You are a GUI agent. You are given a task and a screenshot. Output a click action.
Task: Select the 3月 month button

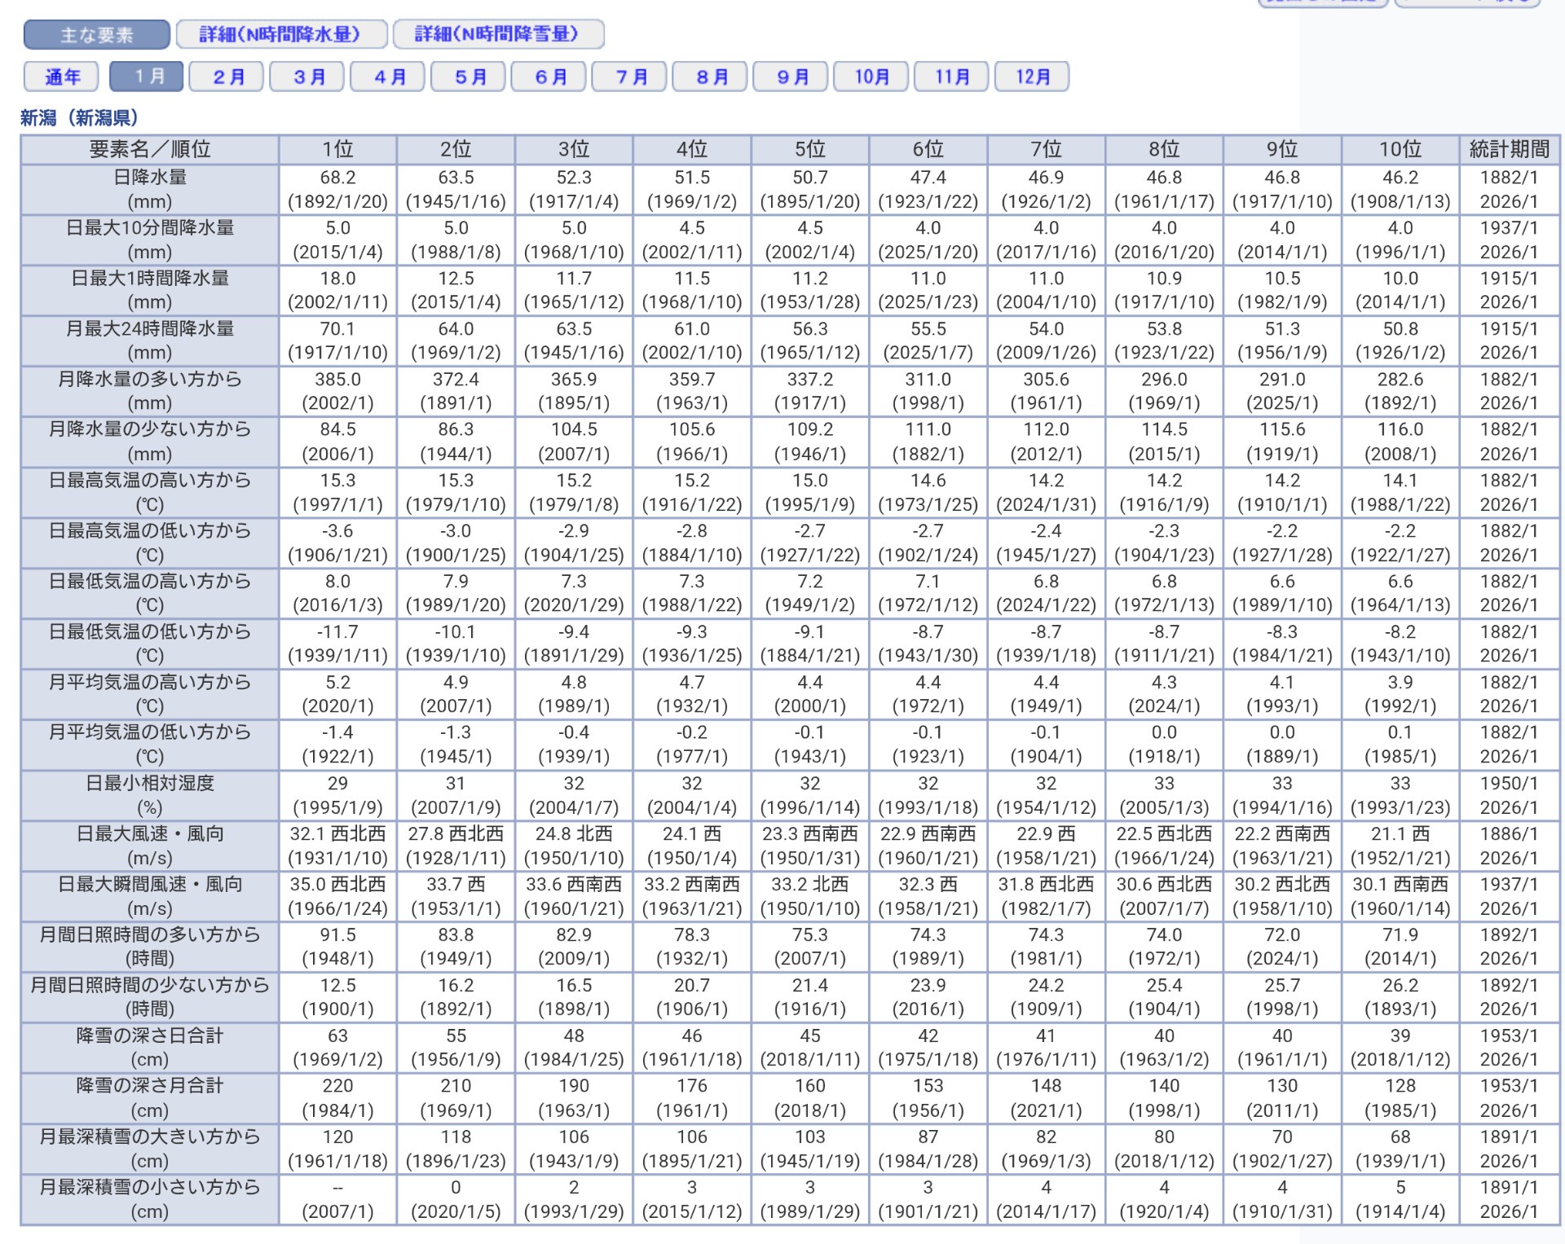coord(308,77)
